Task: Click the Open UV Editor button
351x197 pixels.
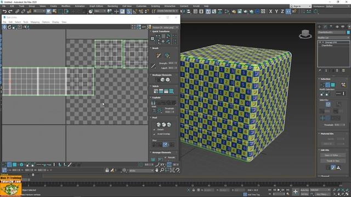Action: [333, 155]
